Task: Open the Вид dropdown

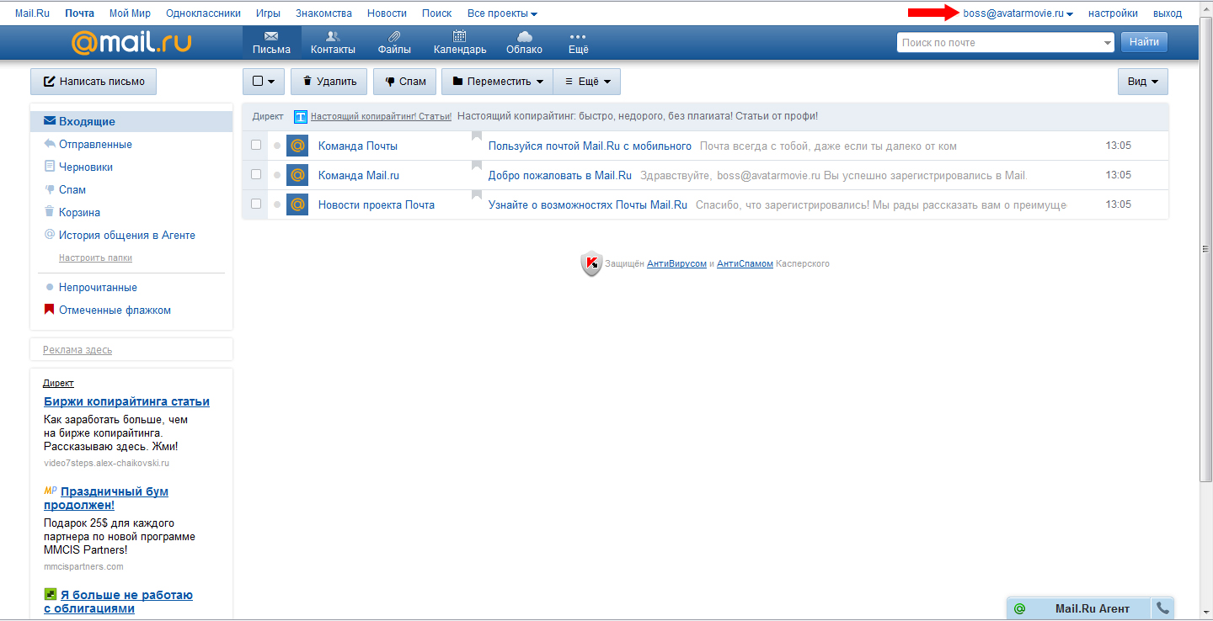Action: pyautogui.click(x=1143, y=82)
